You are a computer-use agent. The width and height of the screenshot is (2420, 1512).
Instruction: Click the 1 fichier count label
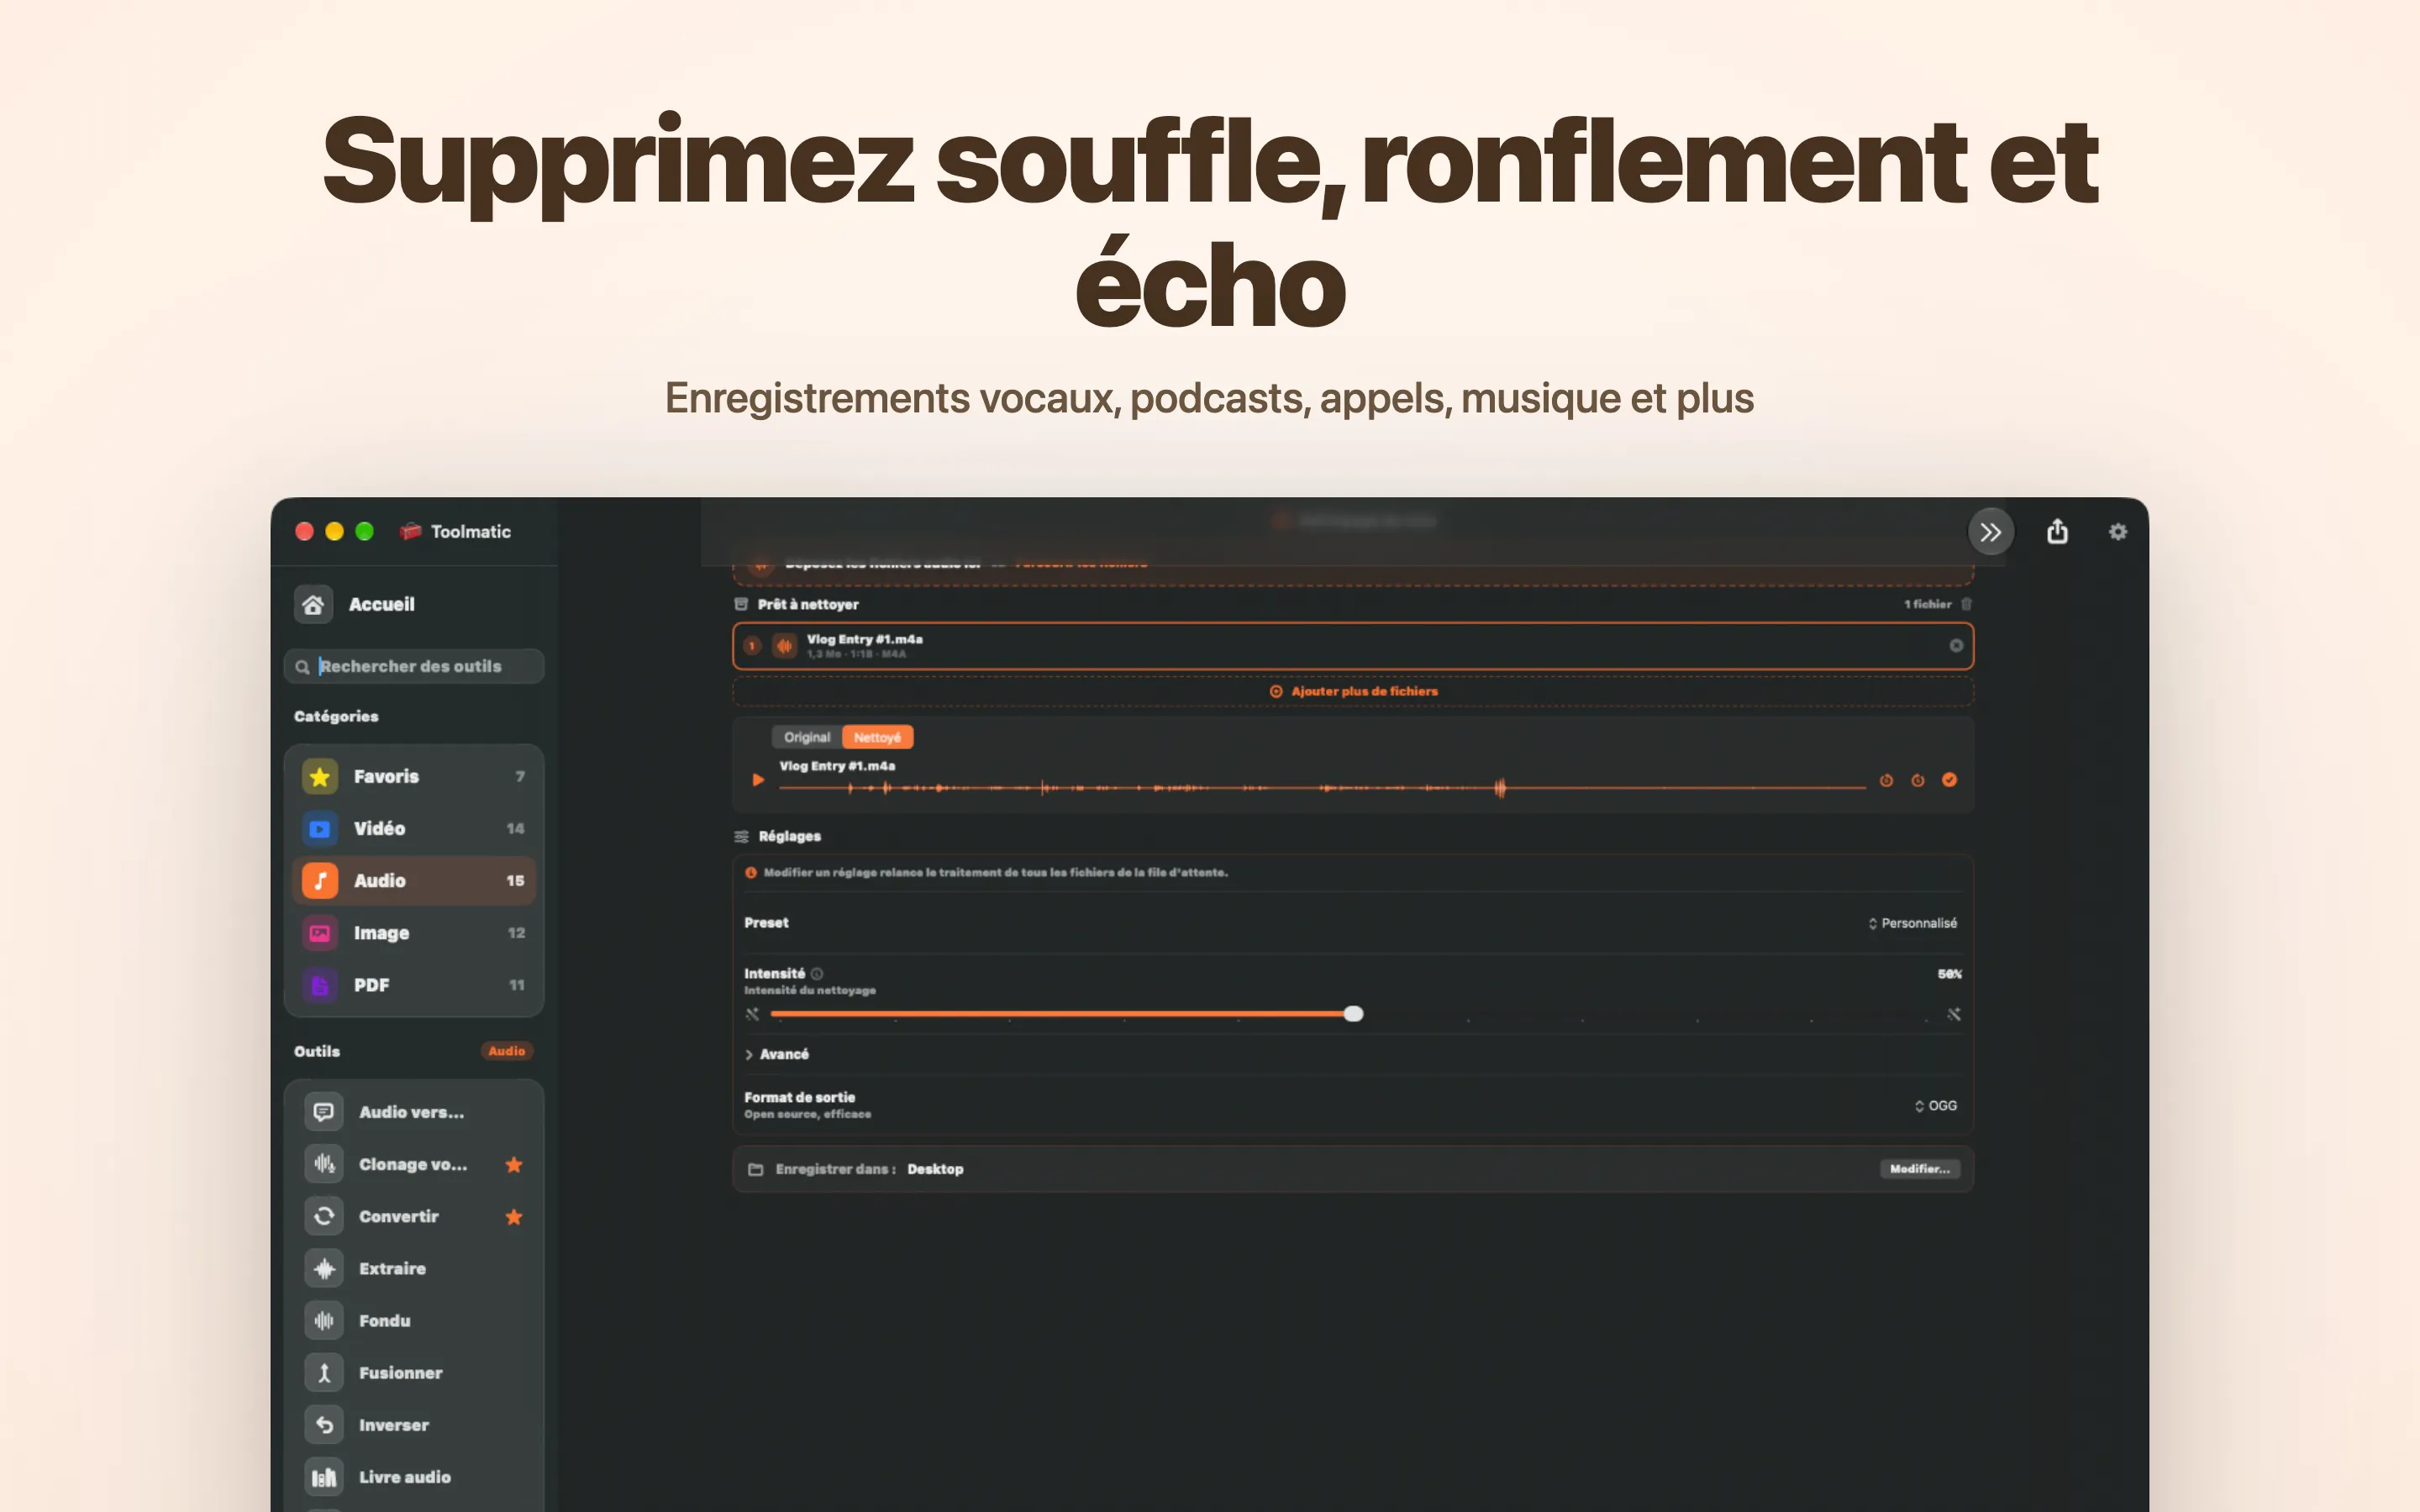(1927, 604)
